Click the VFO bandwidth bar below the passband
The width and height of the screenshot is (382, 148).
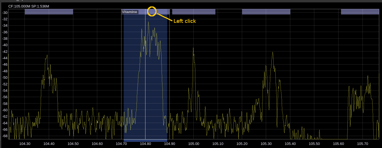pyautogui.click(x=145, y=140)
